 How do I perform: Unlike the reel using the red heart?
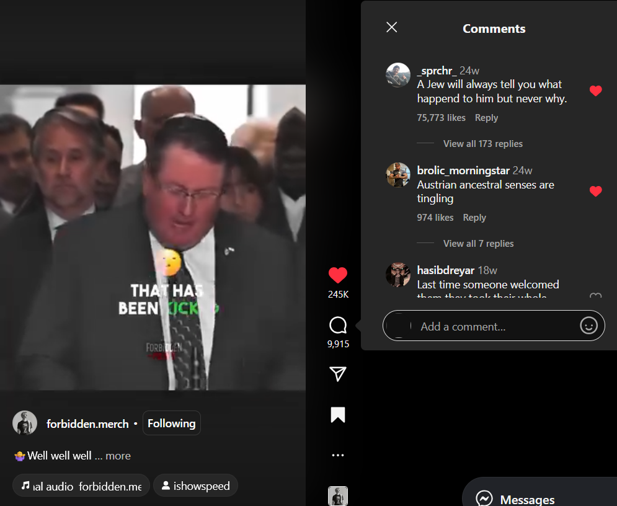click(338, 275)
